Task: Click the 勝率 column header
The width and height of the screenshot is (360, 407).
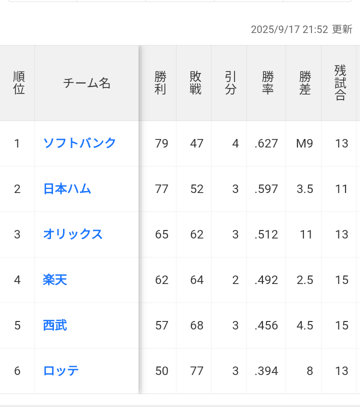Action: 268,83
